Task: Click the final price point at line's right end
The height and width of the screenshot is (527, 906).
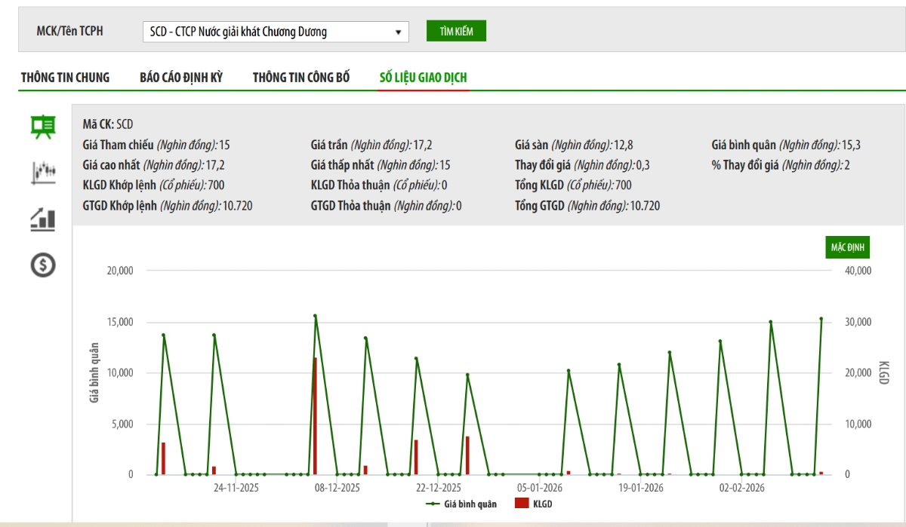Action: pos(821,319)
